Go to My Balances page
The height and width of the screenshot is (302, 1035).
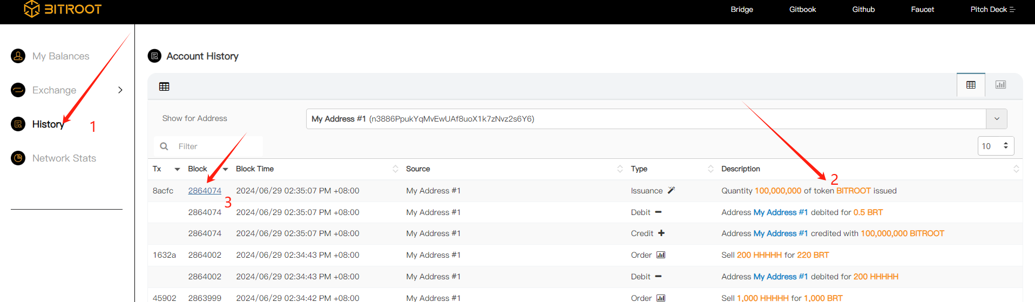point(60,56)
